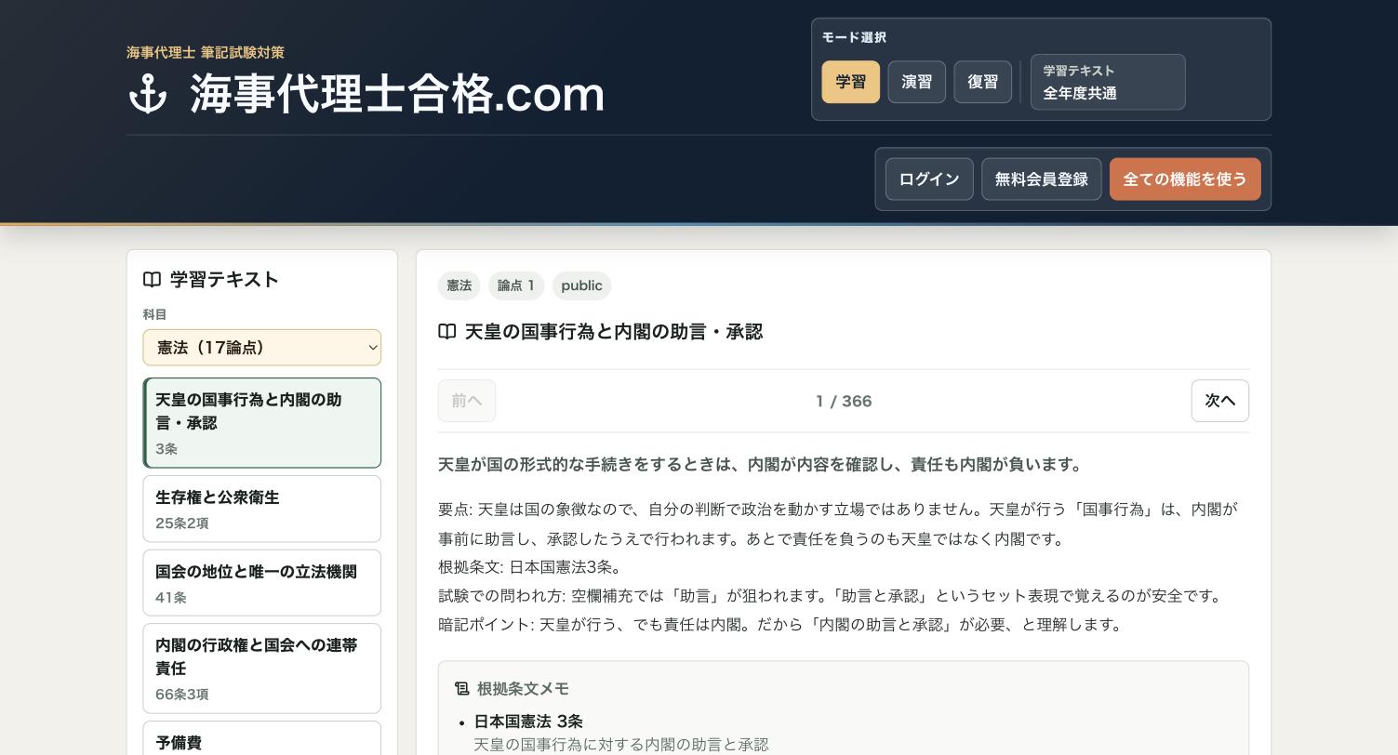The image size is (1398, 755).
Task: Click the 科目 label above the dropdown
Action: point(154,315)
